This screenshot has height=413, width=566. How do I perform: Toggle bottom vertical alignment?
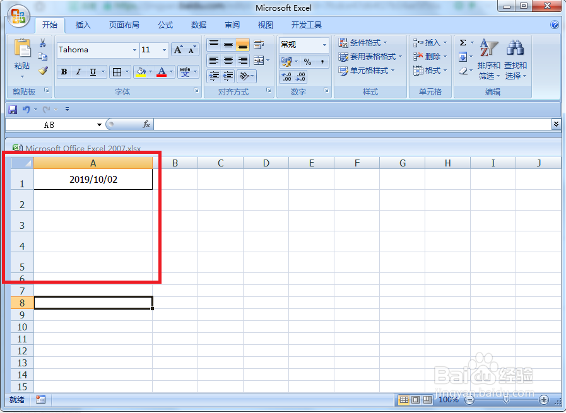point(243,45)
